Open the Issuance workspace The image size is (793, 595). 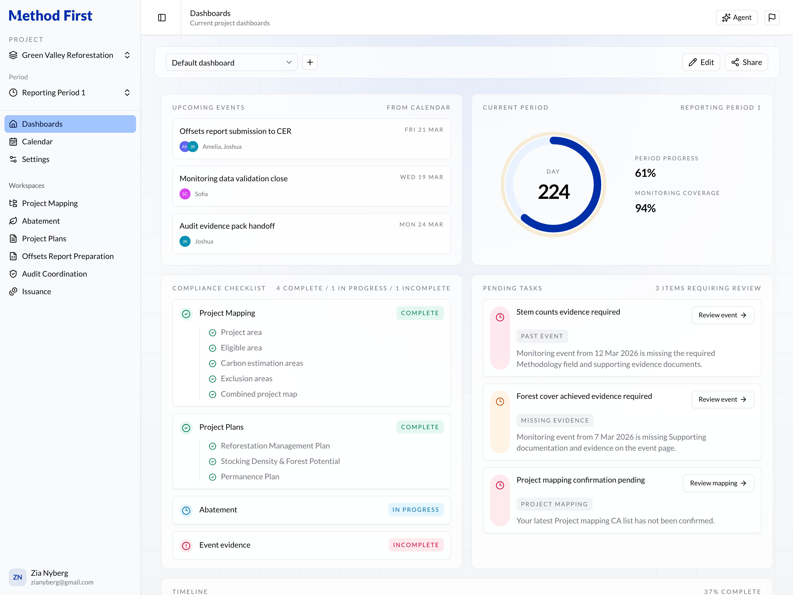[70, 292]
